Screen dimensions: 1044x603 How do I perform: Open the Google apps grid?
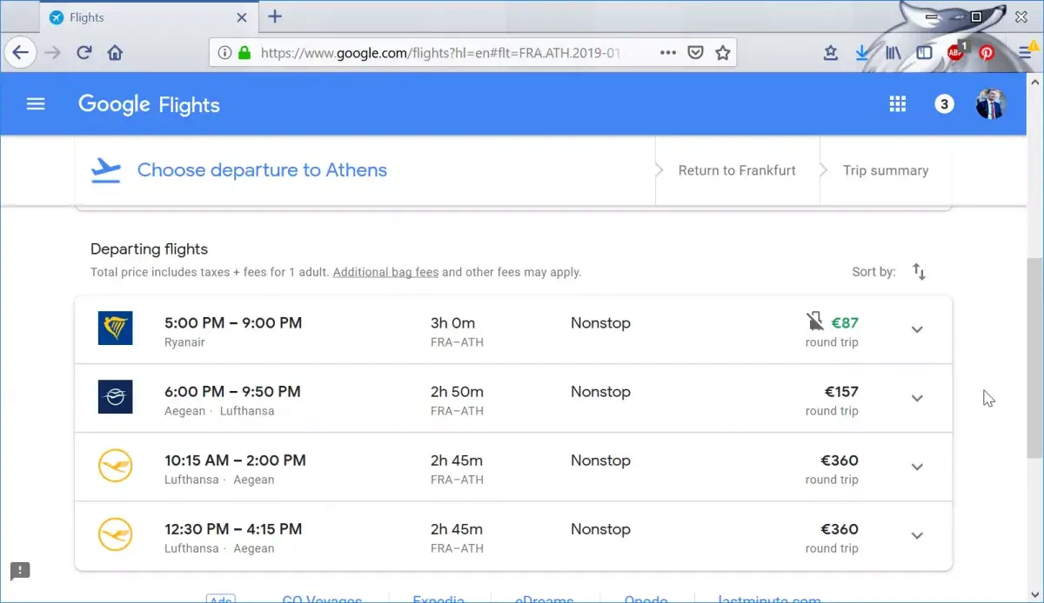tap(898, 104)
